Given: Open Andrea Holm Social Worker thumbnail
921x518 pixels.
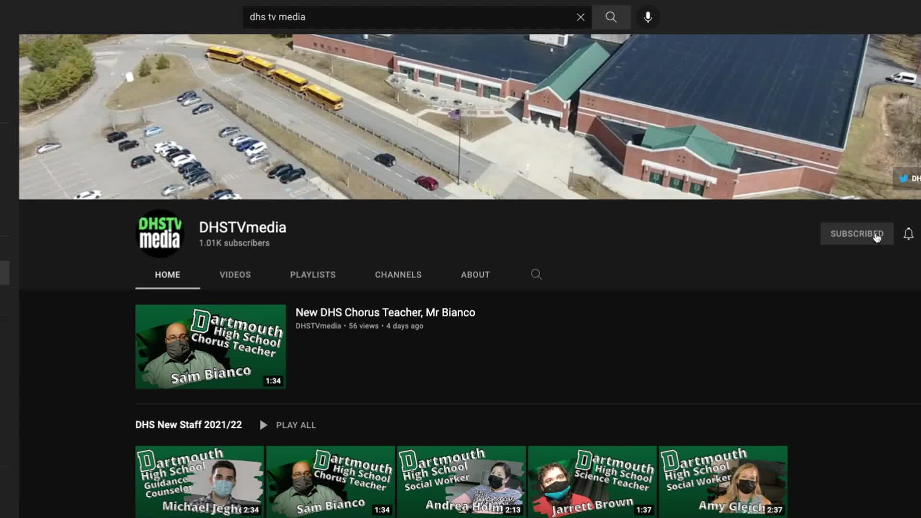Looking at the screenshot, I should coord(461,482).
